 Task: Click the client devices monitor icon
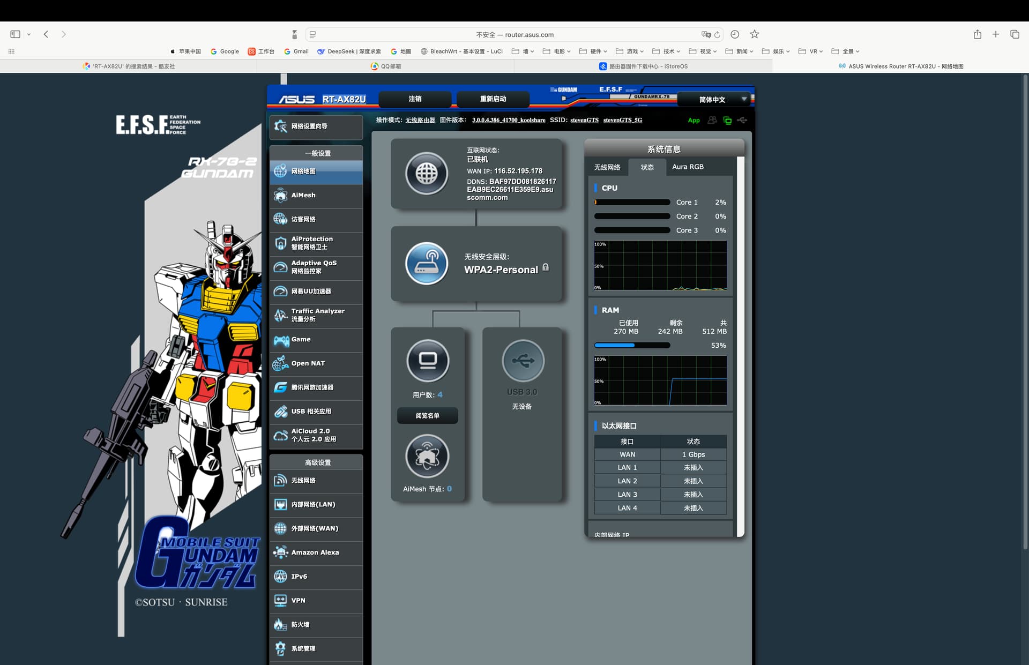click(427, 361)
